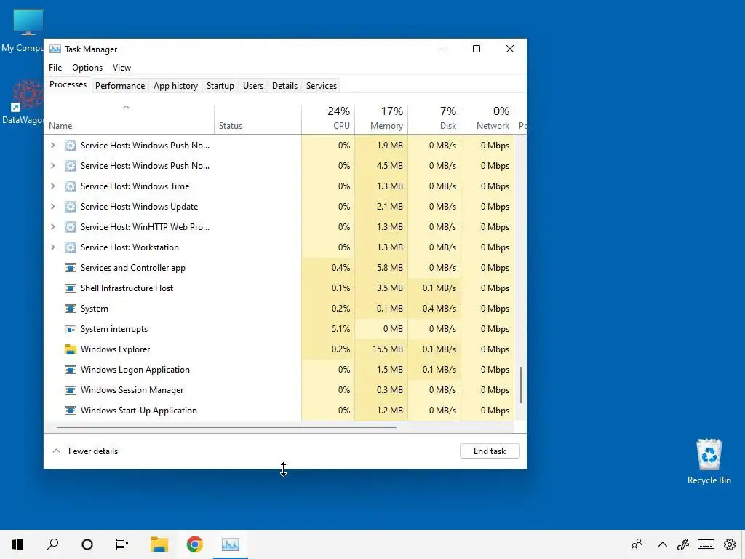This screenshot has width=745, height=559.
Task: Open the File menu
Action: (x=55, y=68)
